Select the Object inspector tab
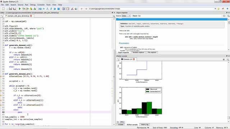 [x=123, y=52]
